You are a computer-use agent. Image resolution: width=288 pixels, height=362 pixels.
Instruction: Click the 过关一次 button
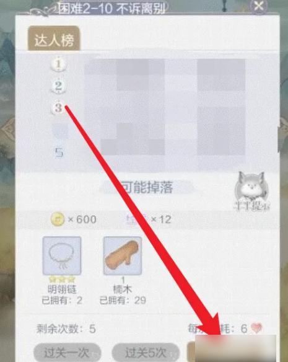pyautogui.click(x=67, y=352)
